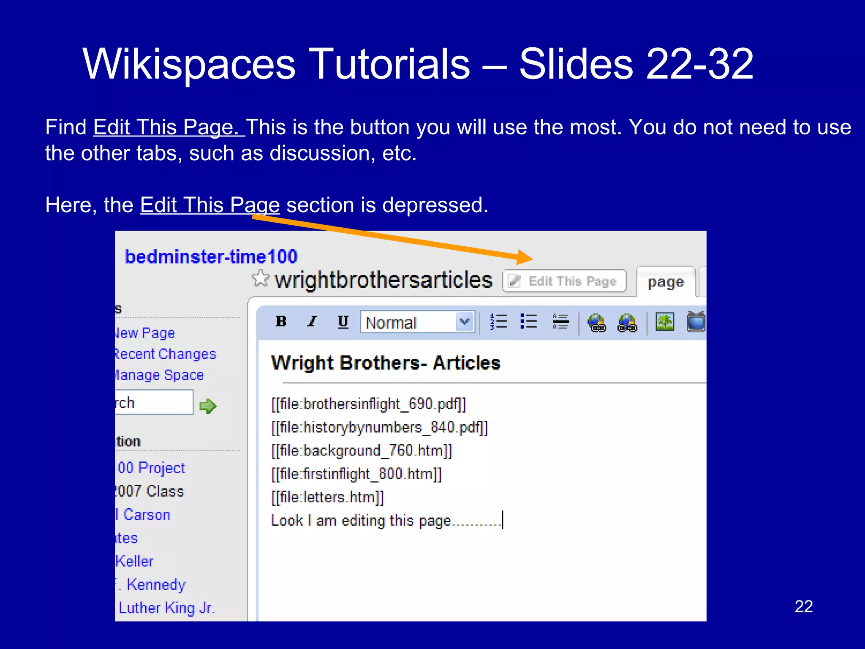This screenshot has height=649, width=865.
Task: Open the bedminster-time100 wiki link
Action: coord(211,256)
